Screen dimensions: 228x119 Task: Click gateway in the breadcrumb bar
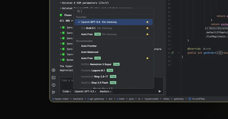pos(179,99)
